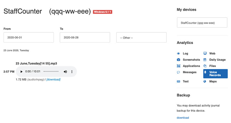Click the To date field 2020-06-28

85,37
